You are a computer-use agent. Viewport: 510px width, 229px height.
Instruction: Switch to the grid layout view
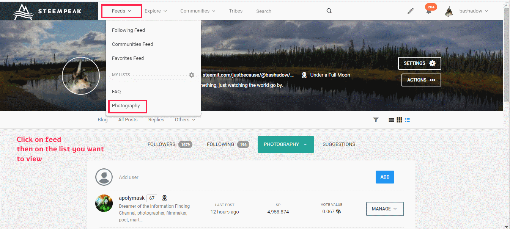[x=399, y=120]
